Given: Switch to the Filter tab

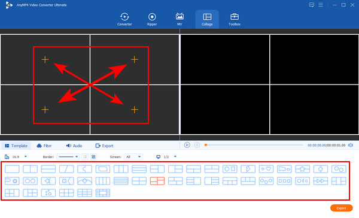Looking at the screenshot, I should (44, 146).
